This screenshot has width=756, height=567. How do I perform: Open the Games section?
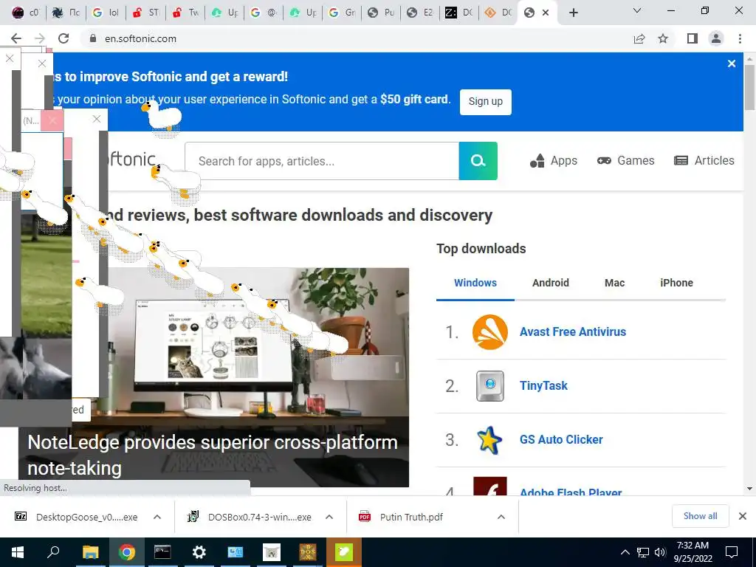click(625, 160)
